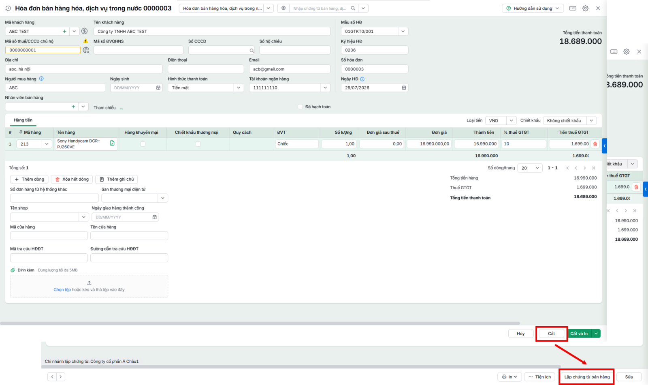Open the keyboard shortcuts icon in header

[x=573, y=8]
